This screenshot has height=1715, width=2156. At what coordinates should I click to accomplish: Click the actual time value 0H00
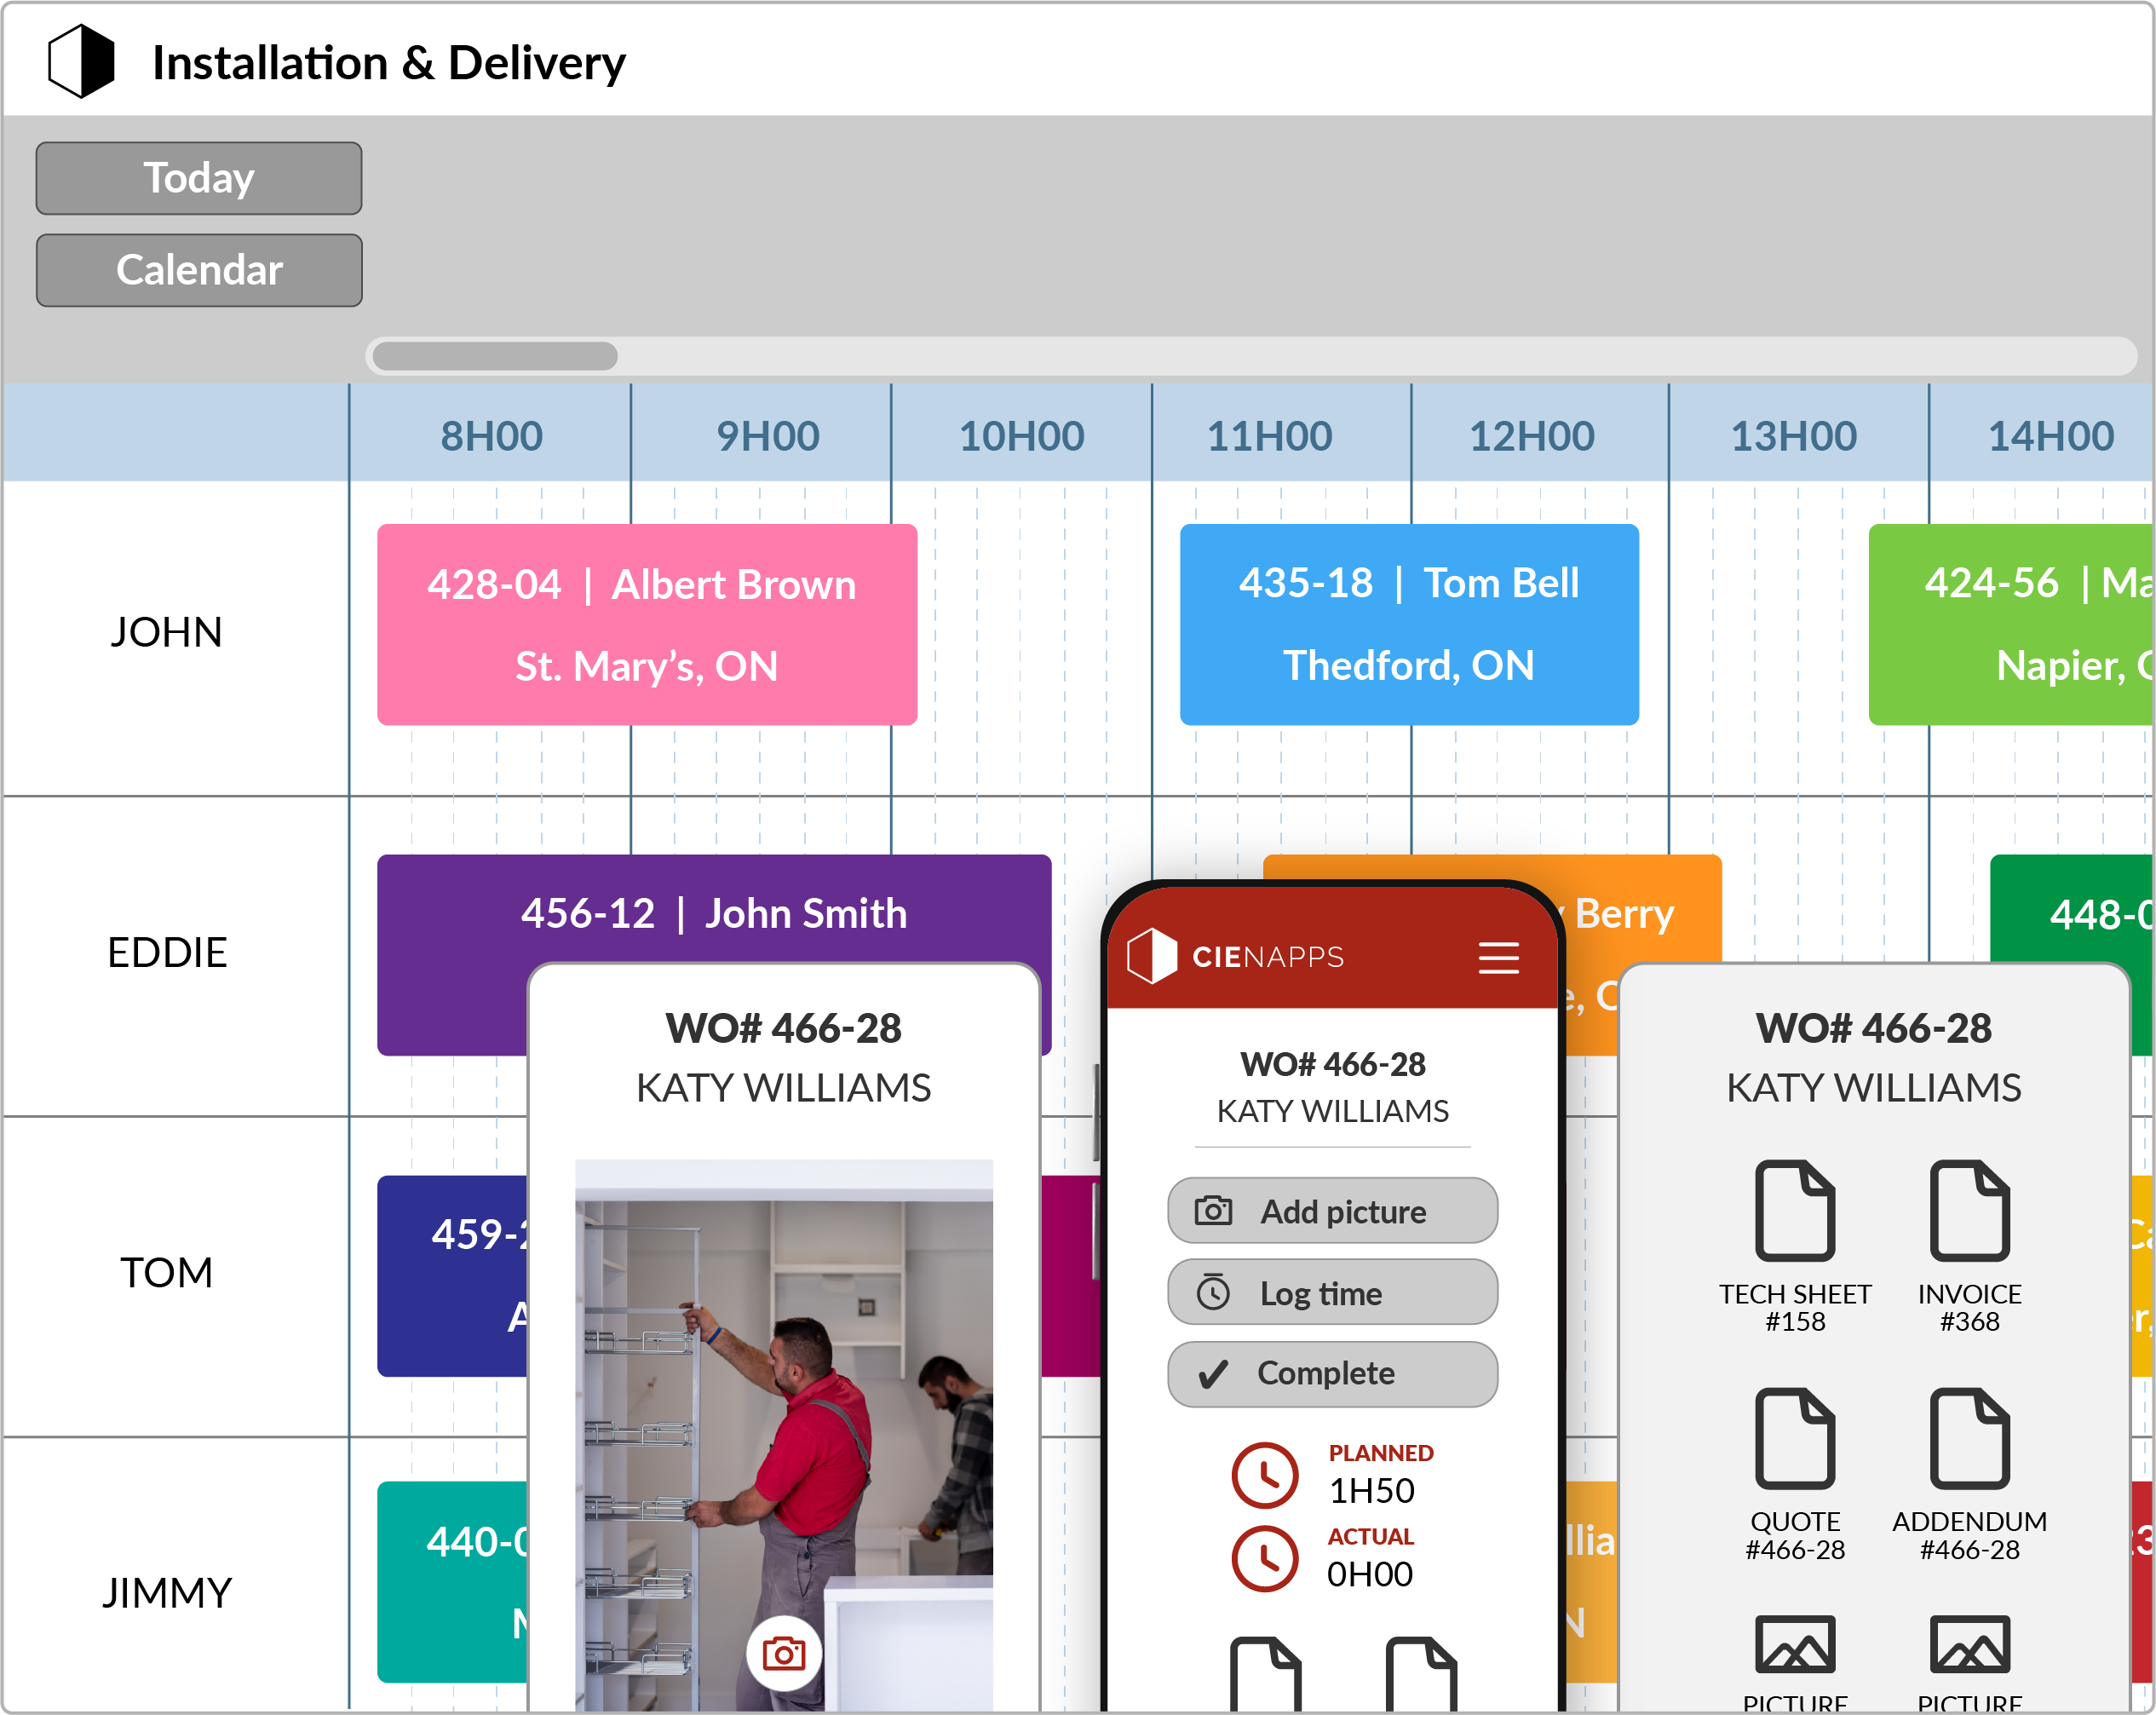1370,1575
